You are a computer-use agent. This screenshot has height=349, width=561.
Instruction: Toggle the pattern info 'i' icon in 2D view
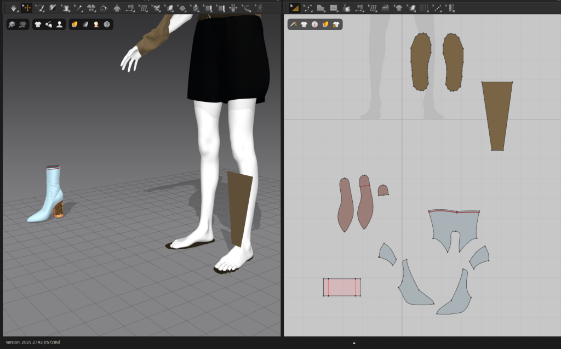coord(314,25)
